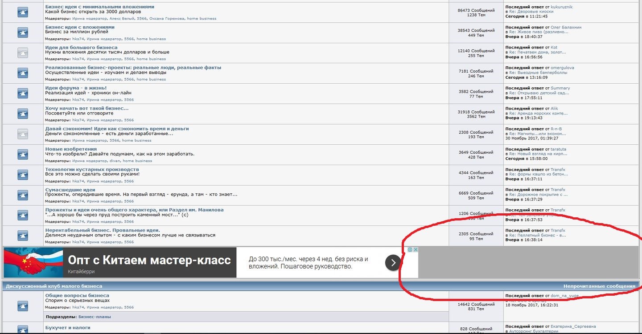This screenshot has width=642, height=334.
Task: Open the Идеи для большого бизнеса board
Action: [x=81, y=48]
